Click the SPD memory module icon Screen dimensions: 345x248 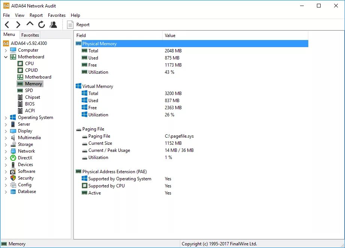click(x=20, y=91)
